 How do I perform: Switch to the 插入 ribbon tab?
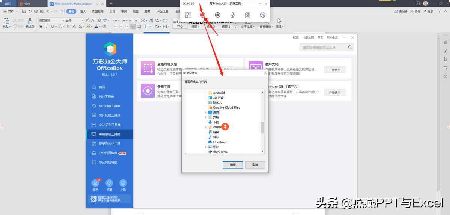[x=83, y=12]
